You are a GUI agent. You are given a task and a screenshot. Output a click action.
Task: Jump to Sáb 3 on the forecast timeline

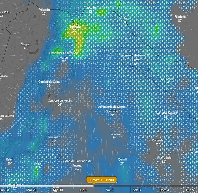tap(136, 190)
